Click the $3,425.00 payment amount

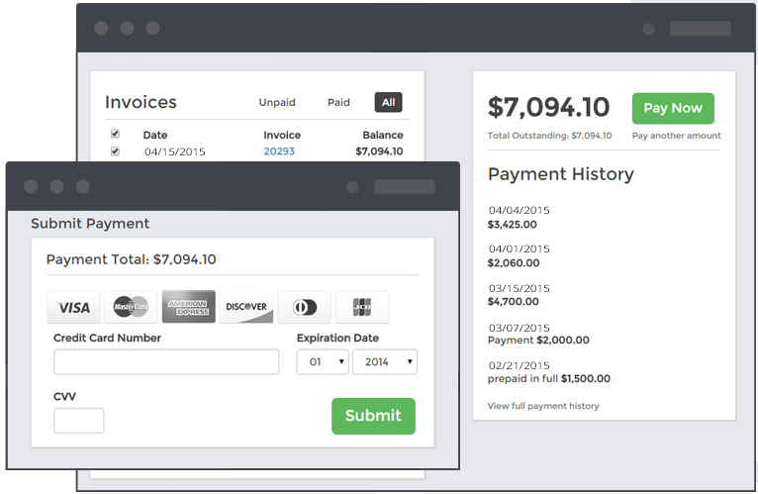pyautogui.click(x=512, y=225)
